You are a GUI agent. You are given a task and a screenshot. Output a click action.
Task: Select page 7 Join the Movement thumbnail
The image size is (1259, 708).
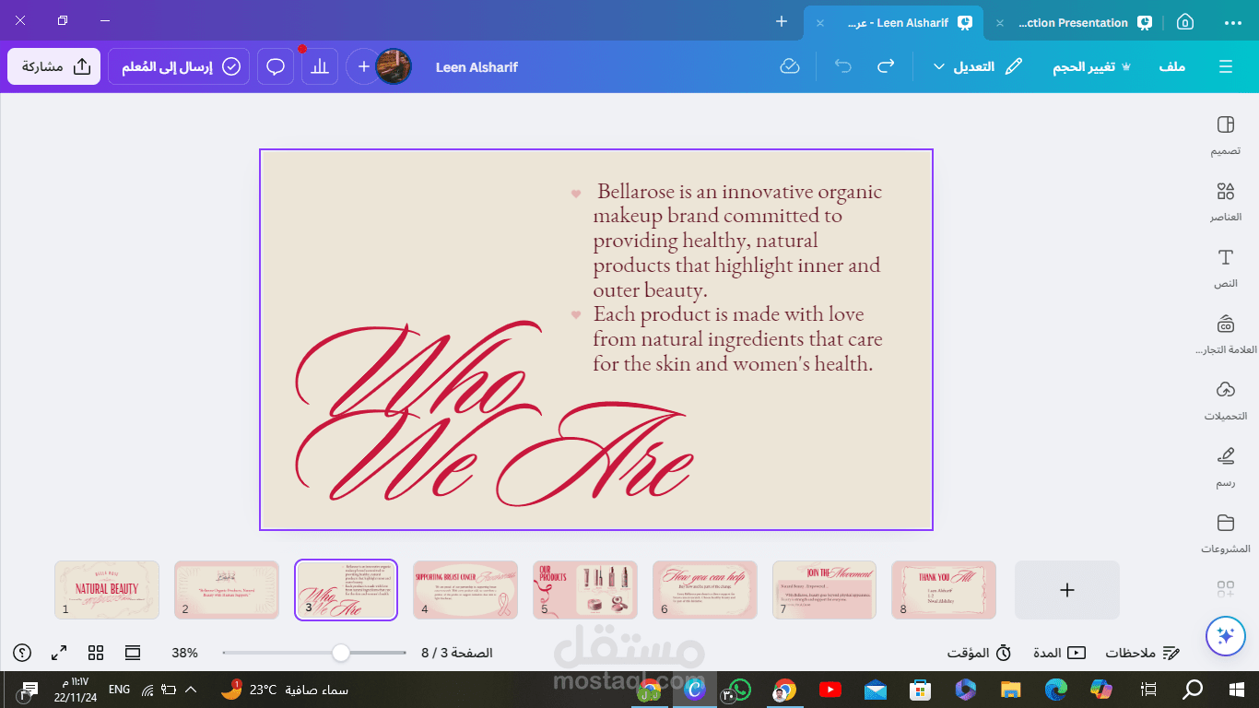pos(824,590)
